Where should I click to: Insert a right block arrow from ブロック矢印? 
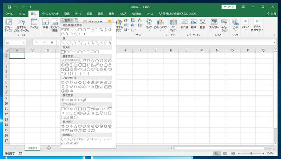pos(63,82)
